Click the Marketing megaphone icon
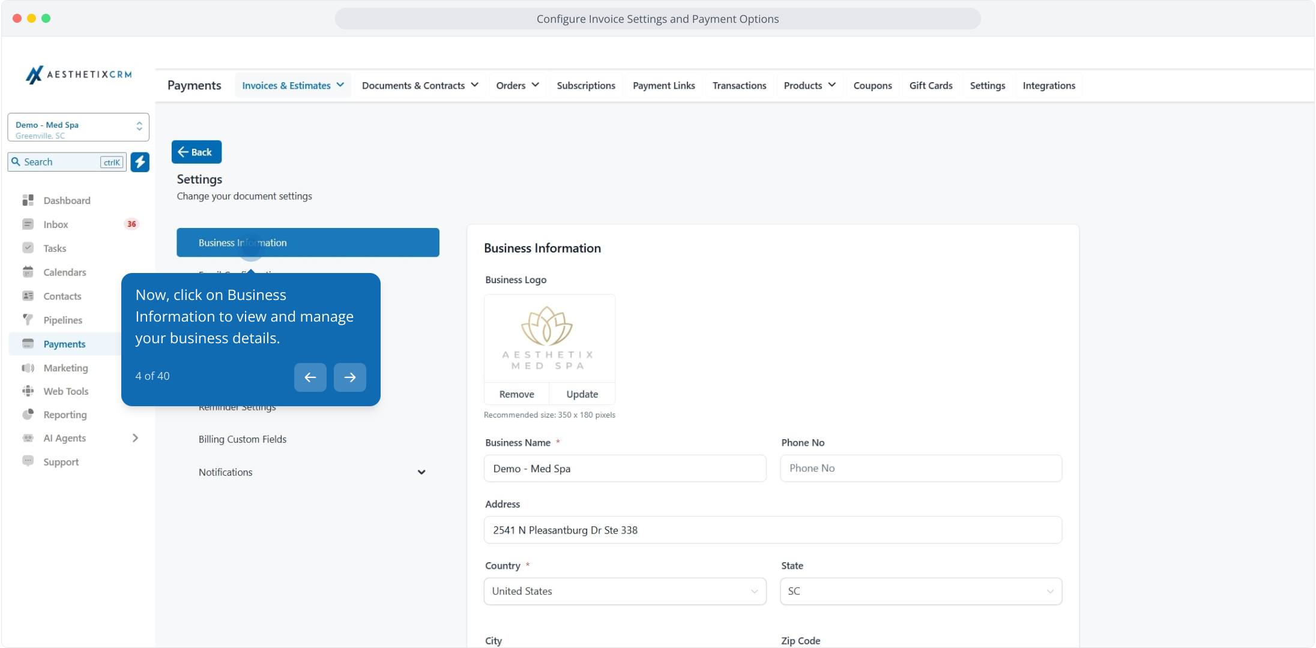The image size is (1316, 648). [28, 368]
